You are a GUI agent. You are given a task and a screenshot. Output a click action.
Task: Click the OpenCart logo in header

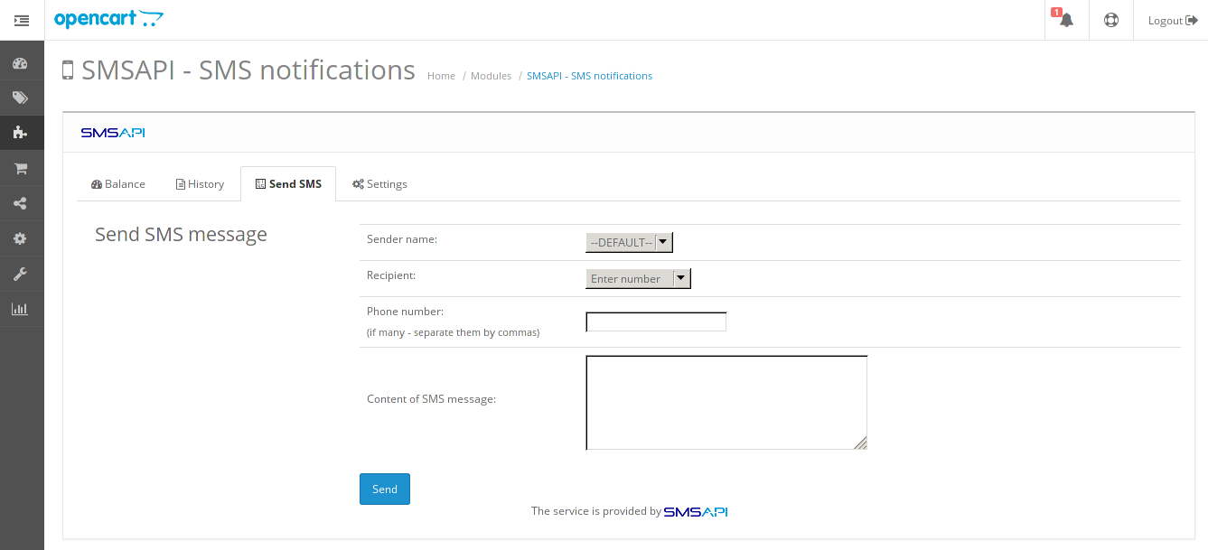[x=108, y=19]
